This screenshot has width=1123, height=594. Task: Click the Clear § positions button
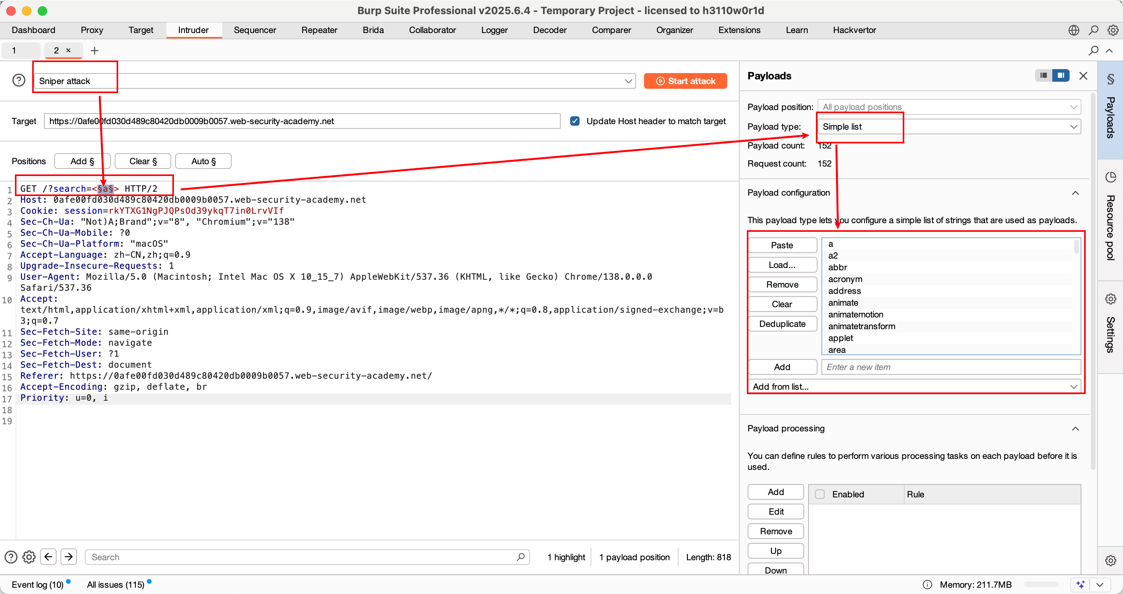pyautogui.click(x=143, y=161)
